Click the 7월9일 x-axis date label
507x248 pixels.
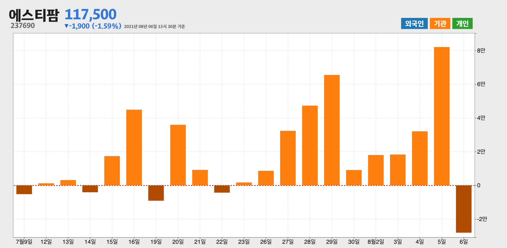[x=24, y=242]
